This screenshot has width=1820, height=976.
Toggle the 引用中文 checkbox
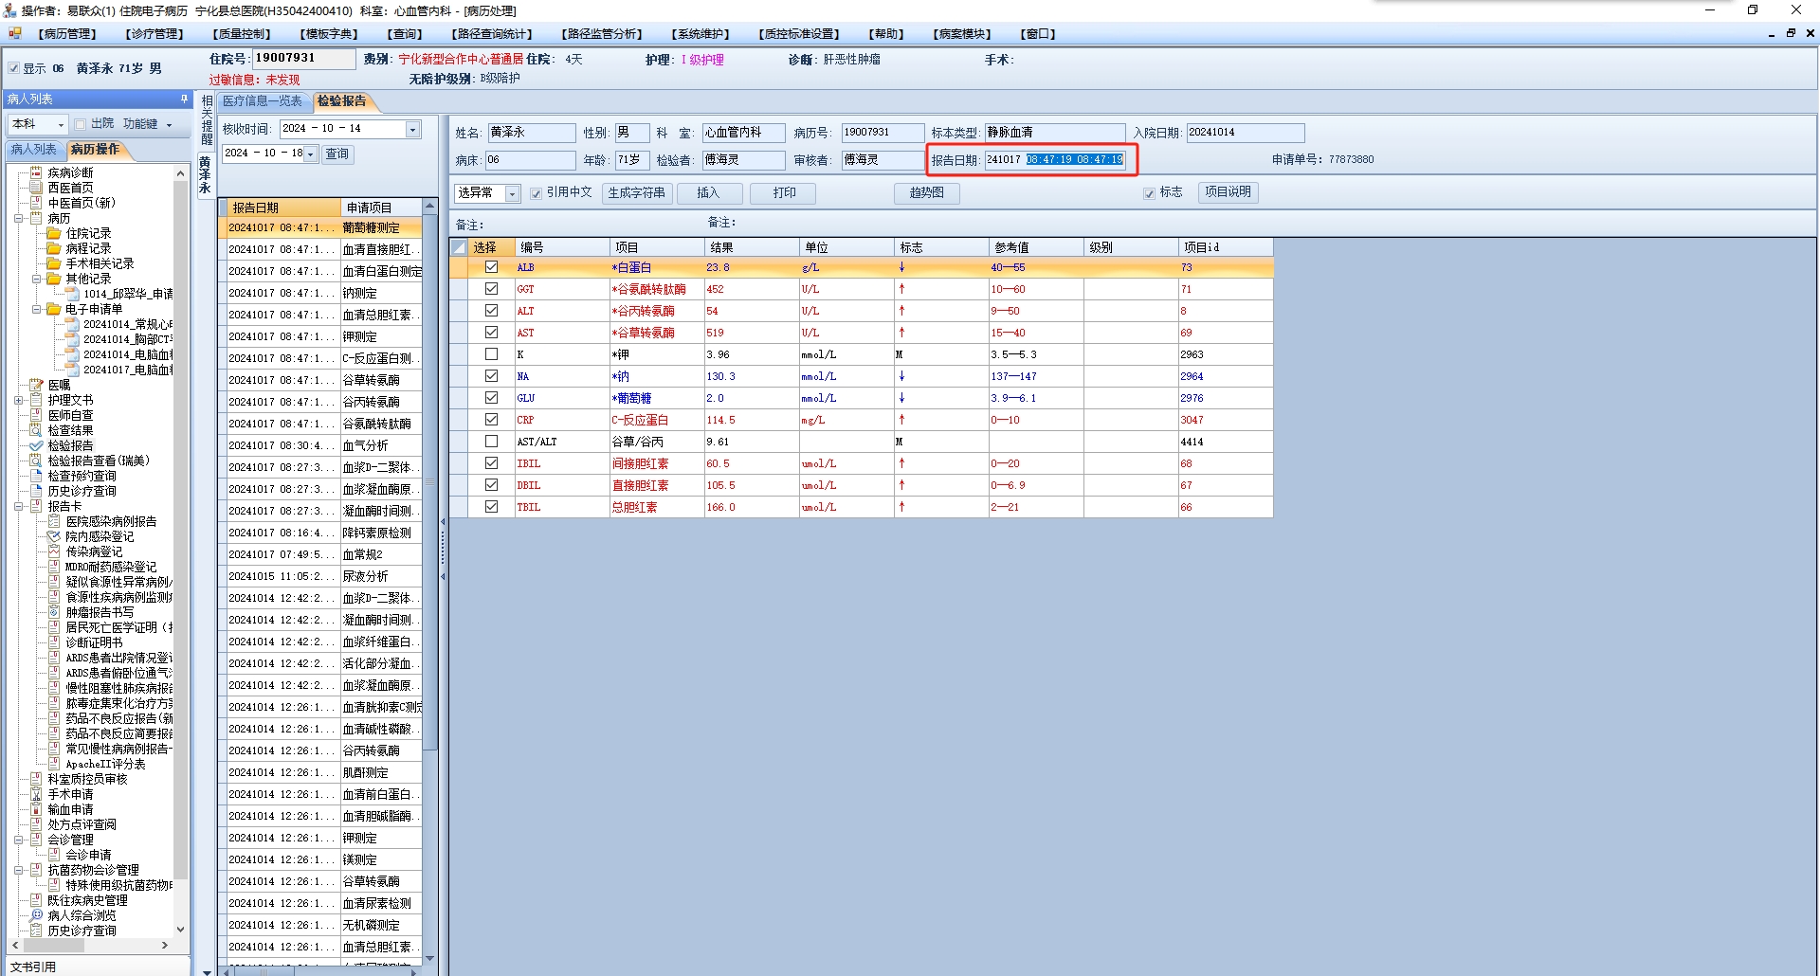(x=537, y=193)
